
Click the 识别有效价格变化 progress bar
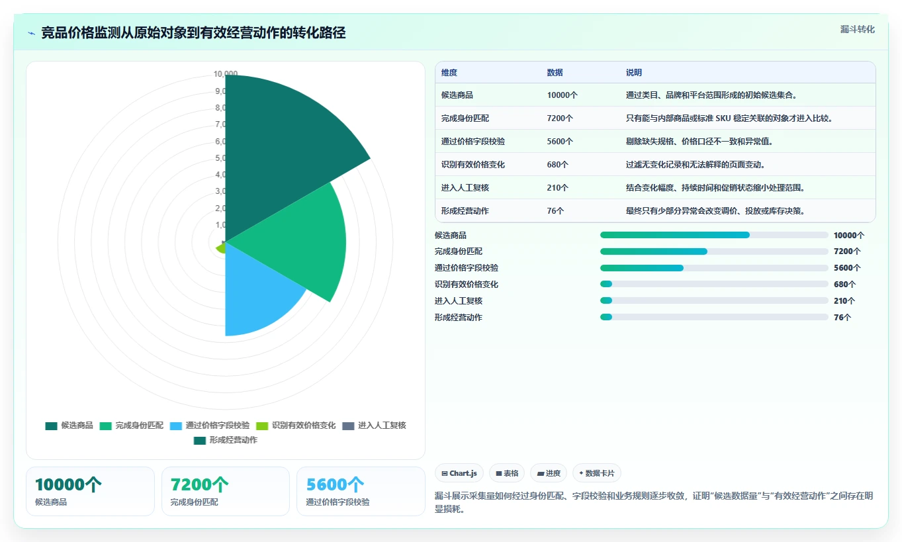(714, 285)
